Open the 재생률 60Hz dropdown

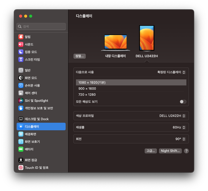point(179,127)
